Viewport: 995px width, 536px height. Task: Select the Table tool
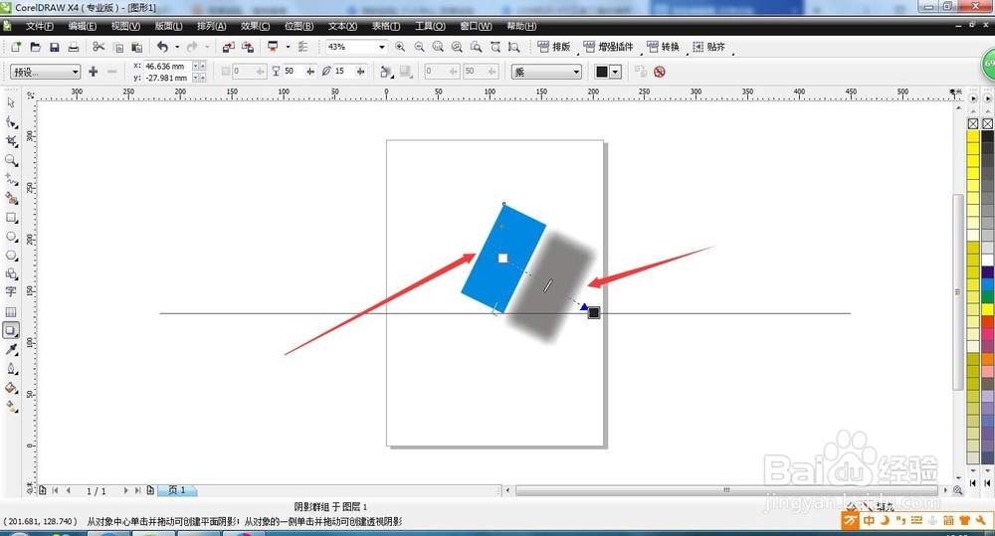coord(11,311)
